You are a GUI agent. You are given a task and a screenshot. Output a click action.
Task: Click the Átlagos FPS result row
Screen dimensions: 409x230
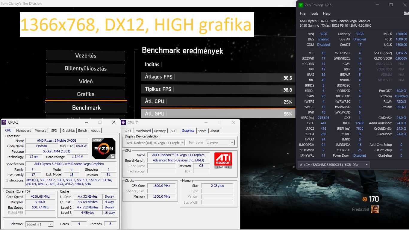[219, 77]
